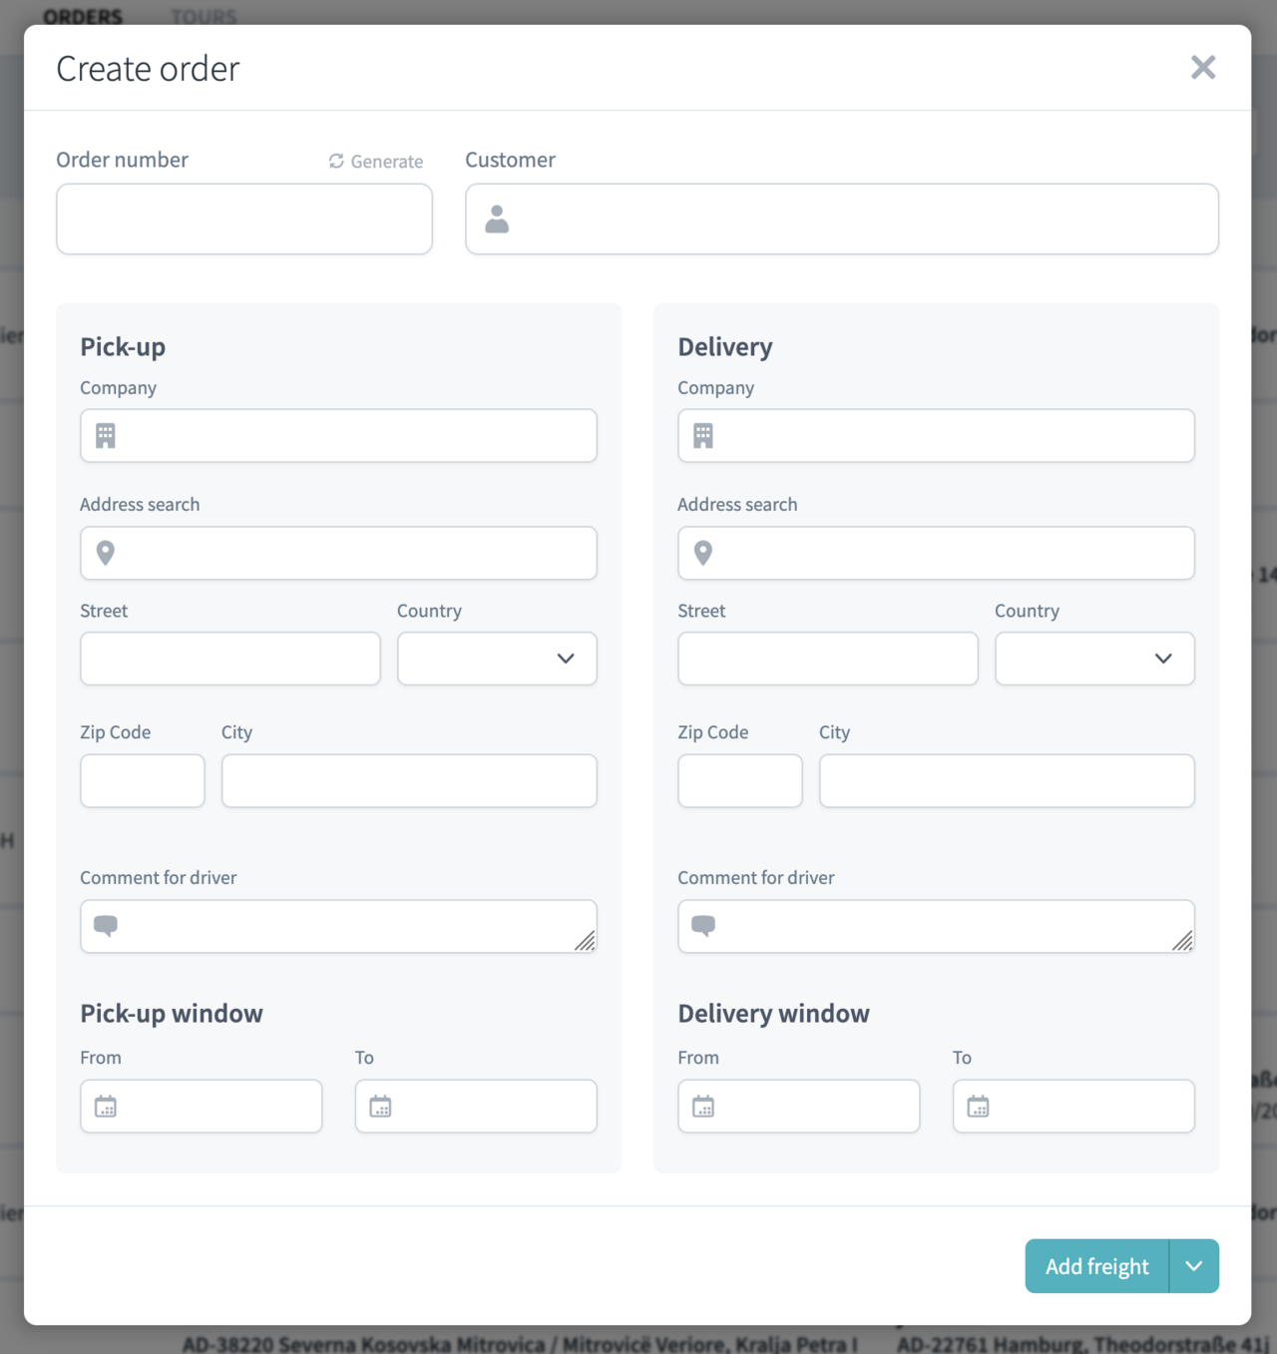Open the Pick-up window From calendar icon
Image resolution: width=1277 pixels, height=1354 pixels.
point(106,1106)
